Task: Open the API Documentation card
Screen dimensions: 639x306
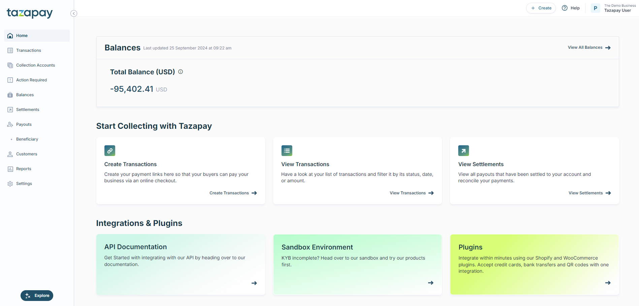Action: click(181, 265)
